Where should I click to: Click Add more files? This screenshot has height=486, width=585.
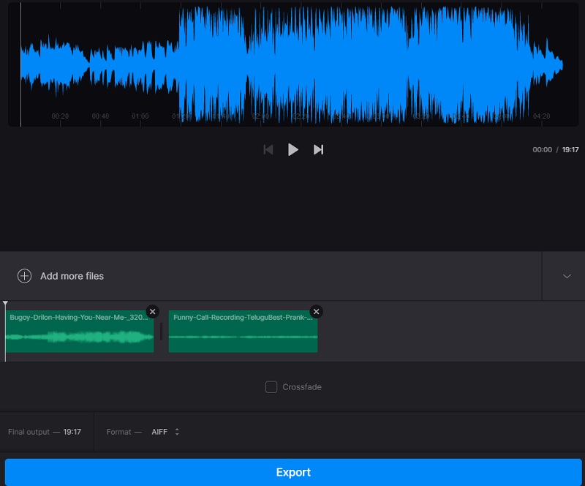tap(71, 276)
